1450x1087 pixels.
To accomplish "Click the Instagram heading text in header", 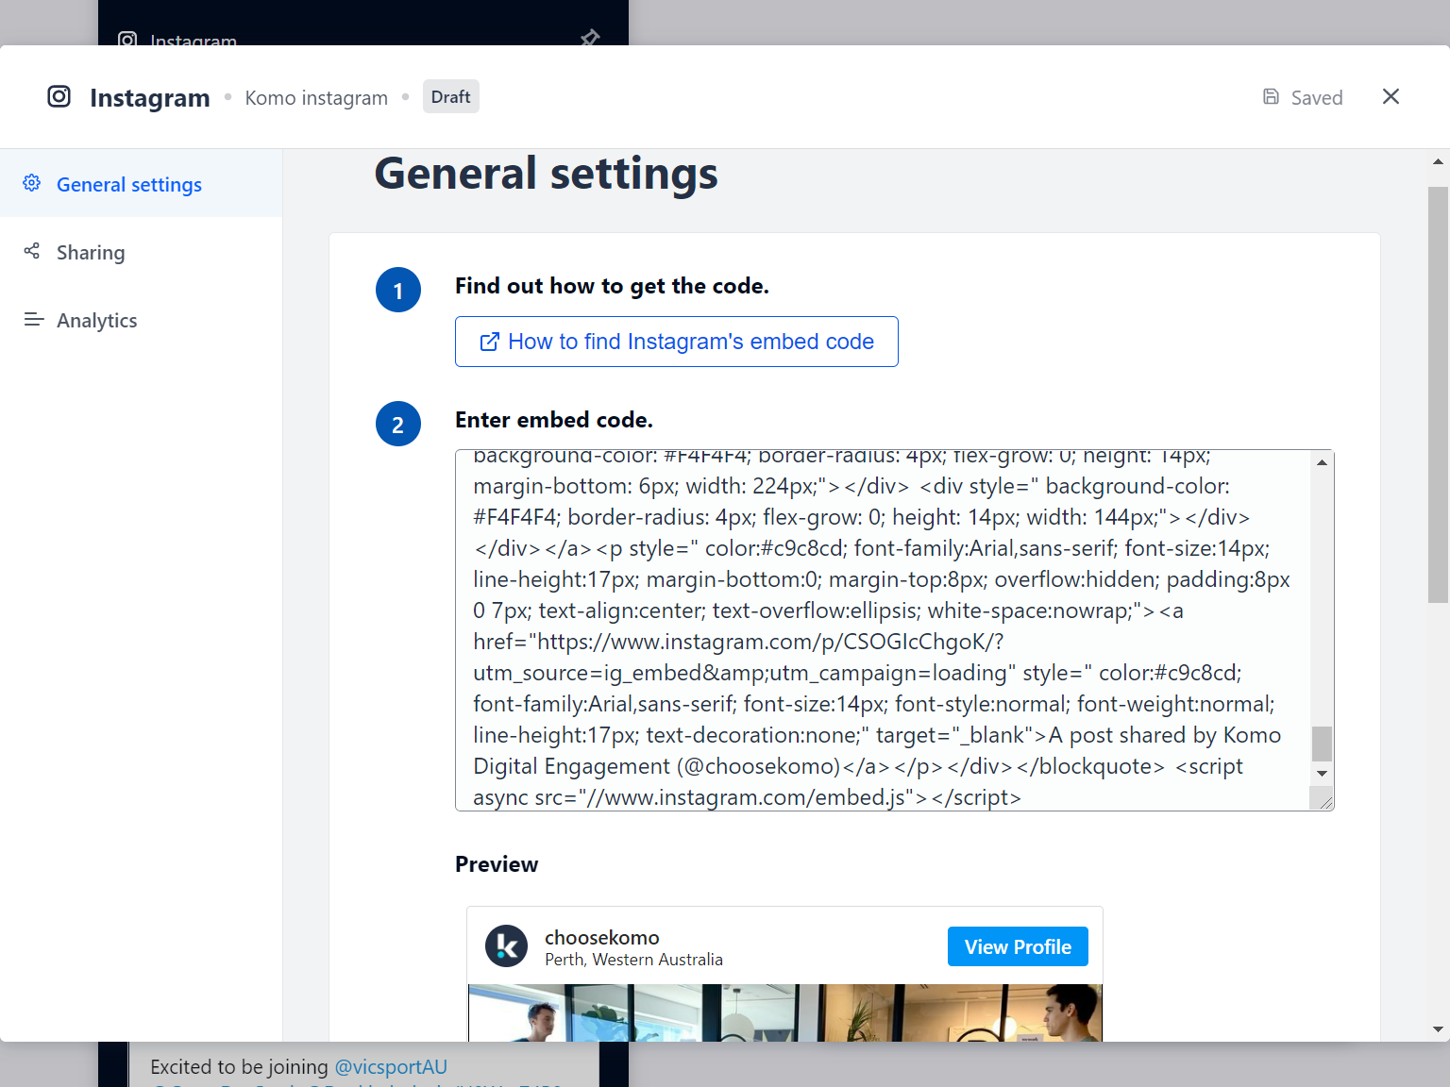I will (149, 97).
